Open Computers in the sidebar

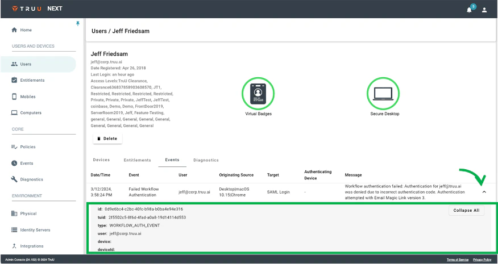click(31, 112)
